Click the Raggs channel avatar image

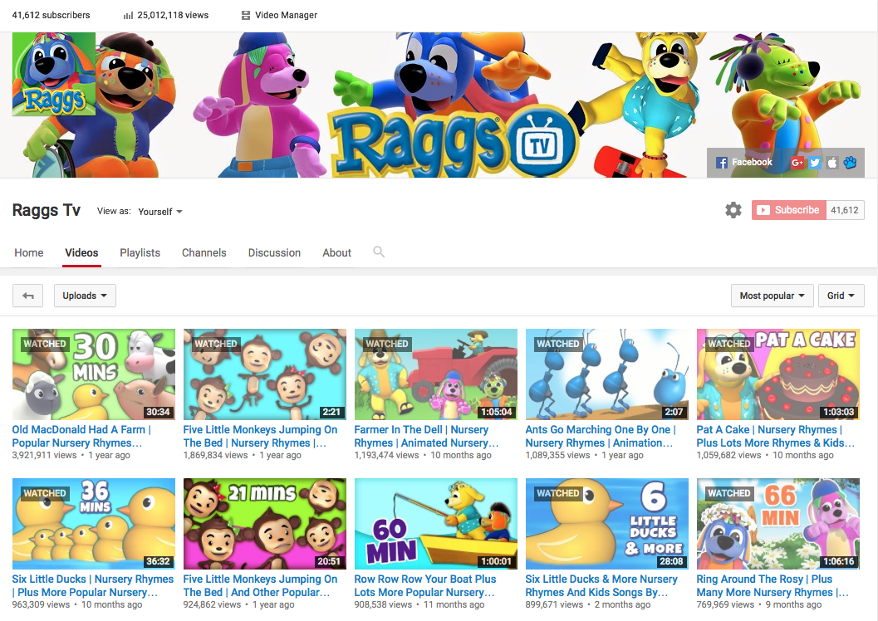(54, 74)
